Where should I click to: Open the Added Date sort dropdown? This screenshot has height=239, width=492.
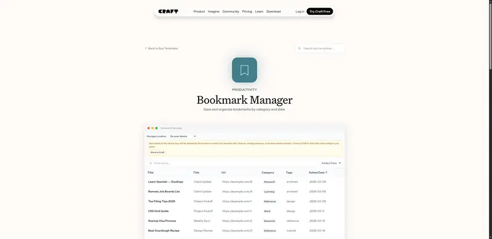click(331, 163)
